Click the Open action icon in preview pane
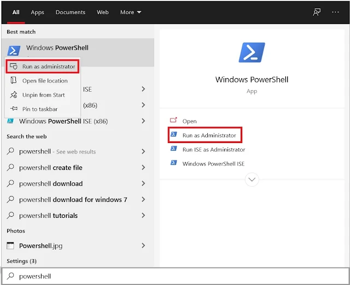Viewport: 350px width, 285px height. coord(173,120)
